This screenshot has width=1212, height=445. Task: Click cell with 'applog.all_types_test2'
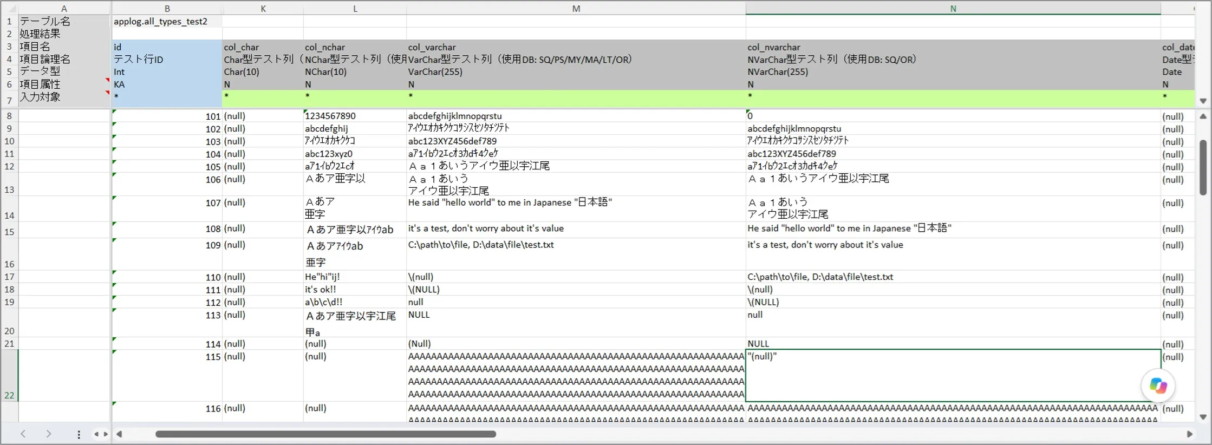[167, 21]
